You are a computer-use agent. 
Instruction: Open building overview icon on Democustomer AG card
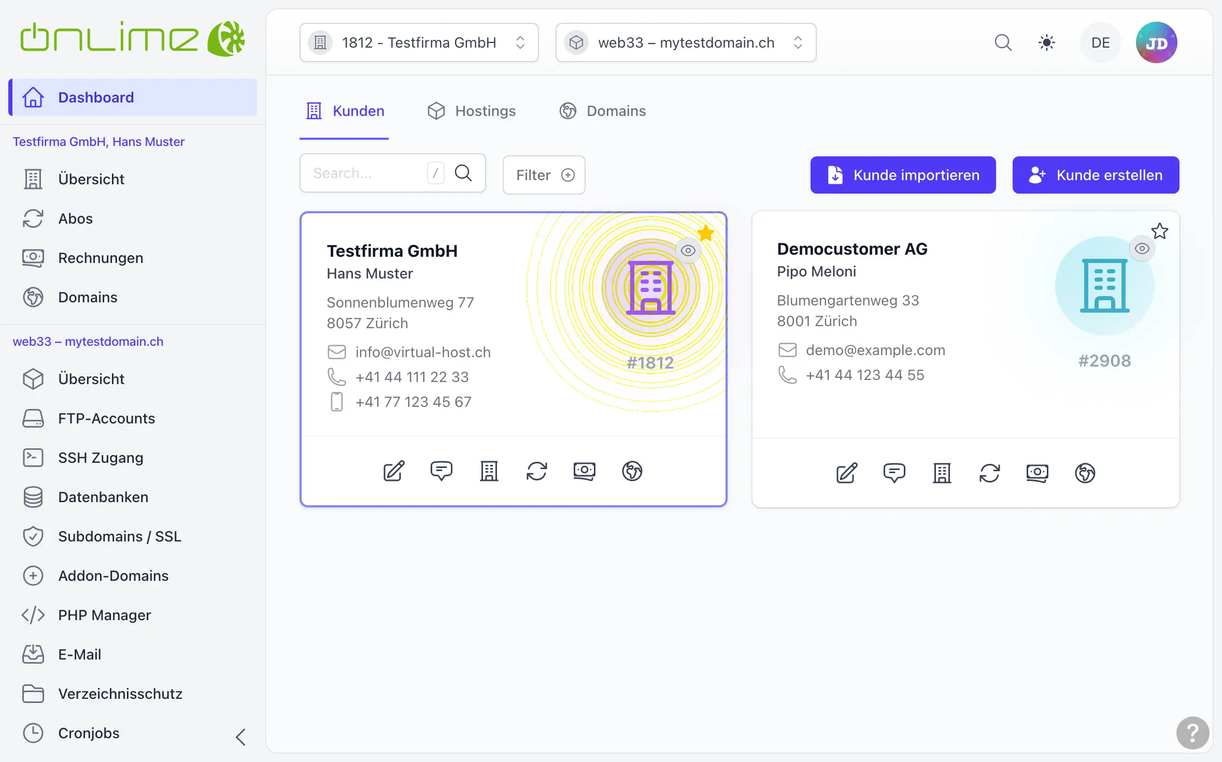tap(942, 473)
